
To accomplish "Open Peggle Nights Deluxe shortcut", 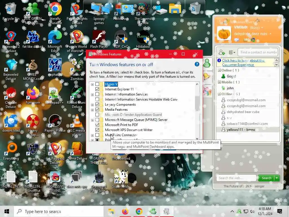I will (x=77, y=13).
